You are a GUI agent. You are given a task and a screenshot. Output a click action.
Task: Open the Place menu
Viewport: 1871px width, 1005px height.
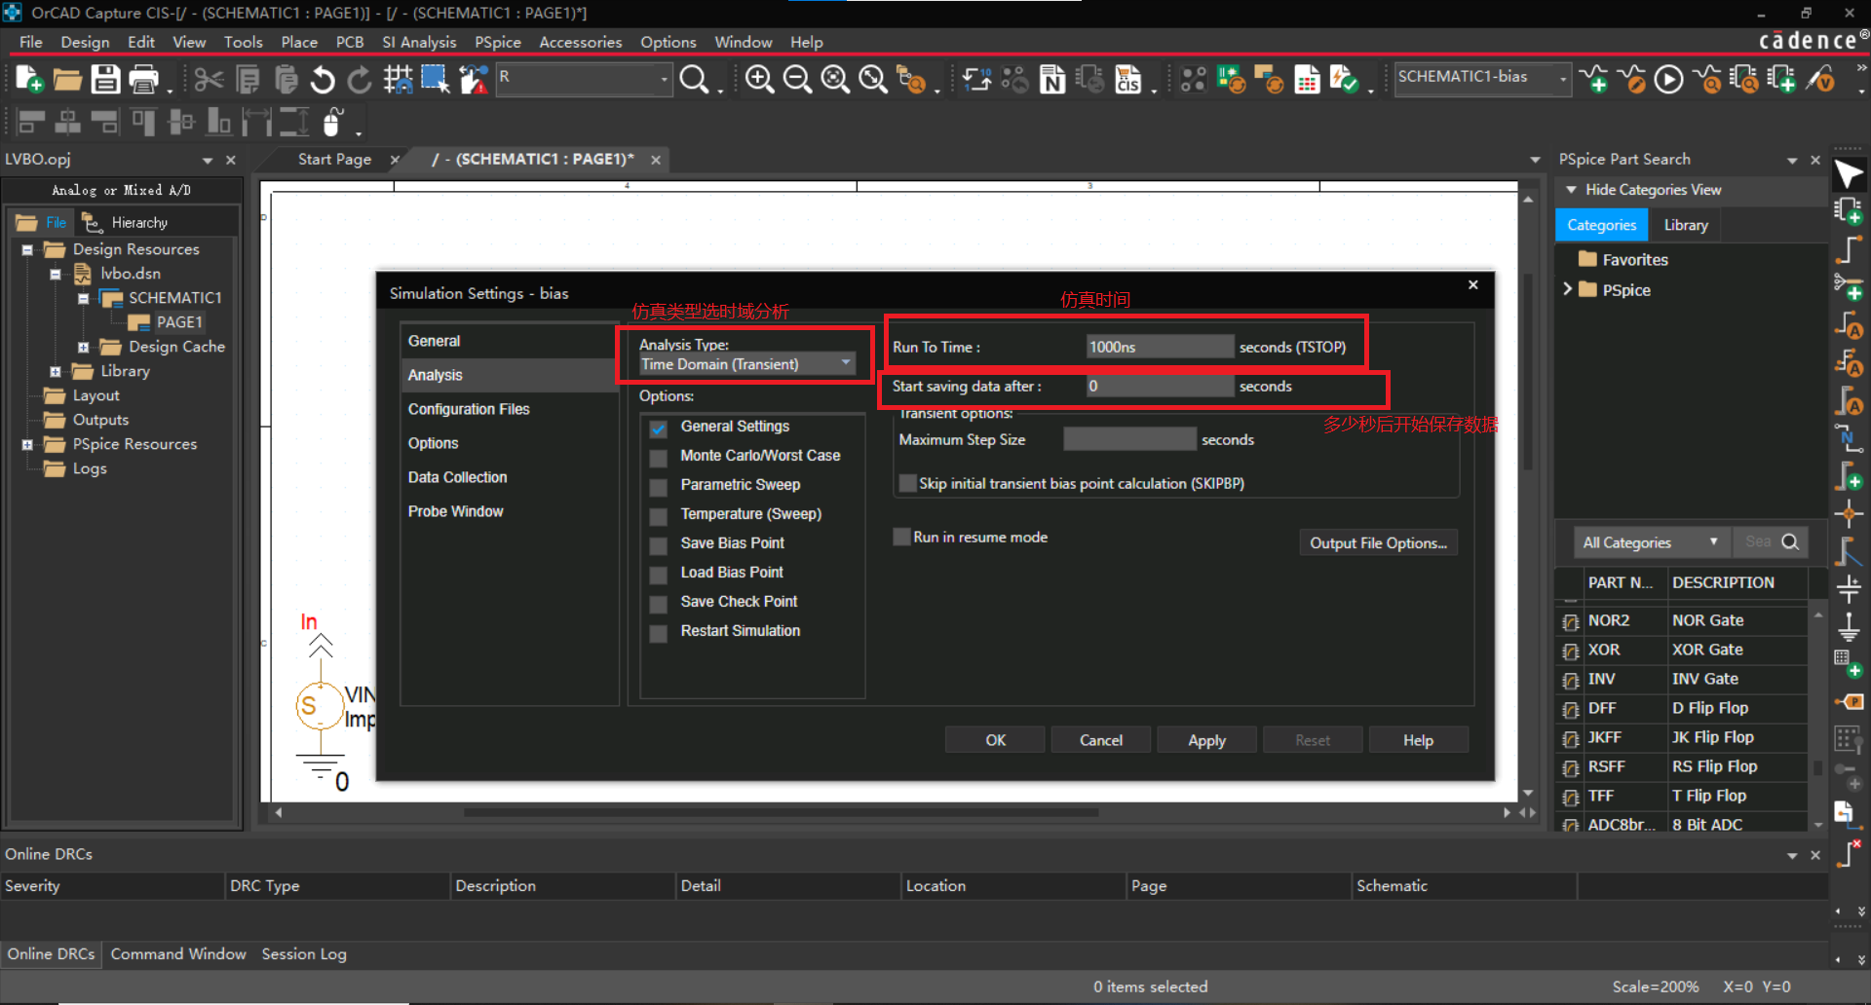pyautogui.click(x=299, y=42)
